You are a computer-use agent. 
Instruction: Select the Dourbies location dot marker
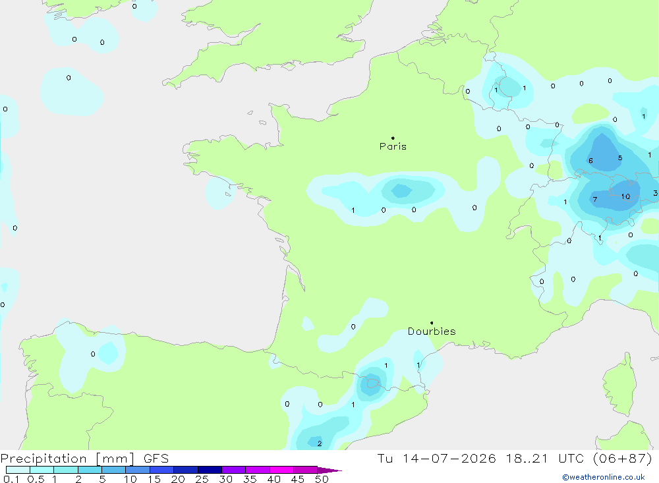pos(432,323)
